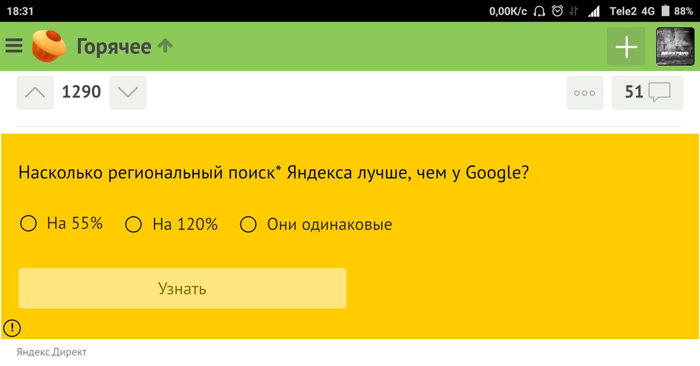Tap the 1290 post rating number
The width and height of the screenshot is (700, 366).
point(82,92)
